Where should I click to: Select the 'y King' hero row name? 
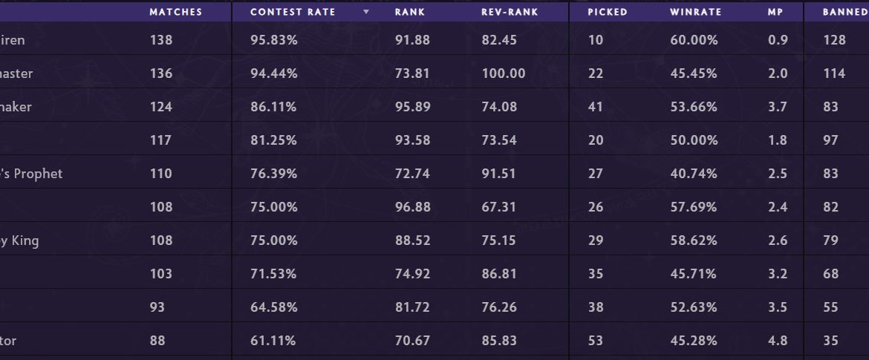pos(19,240)
